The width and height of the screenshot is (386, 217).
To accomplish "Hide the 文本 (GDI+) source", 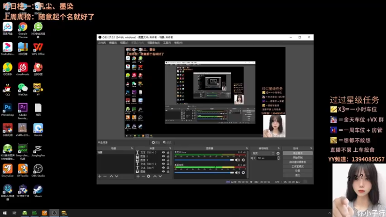I will click(x=163, y=167).
